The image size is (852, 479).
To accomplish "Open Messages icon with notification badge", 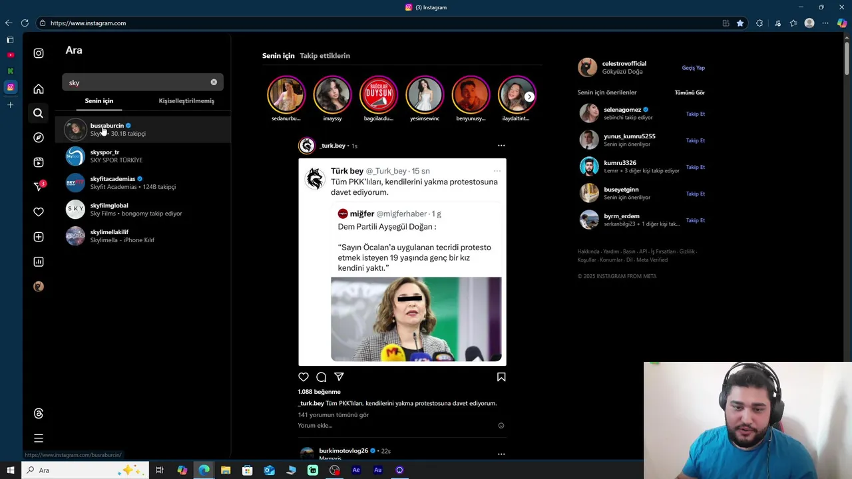I will [x=39, y=187].
